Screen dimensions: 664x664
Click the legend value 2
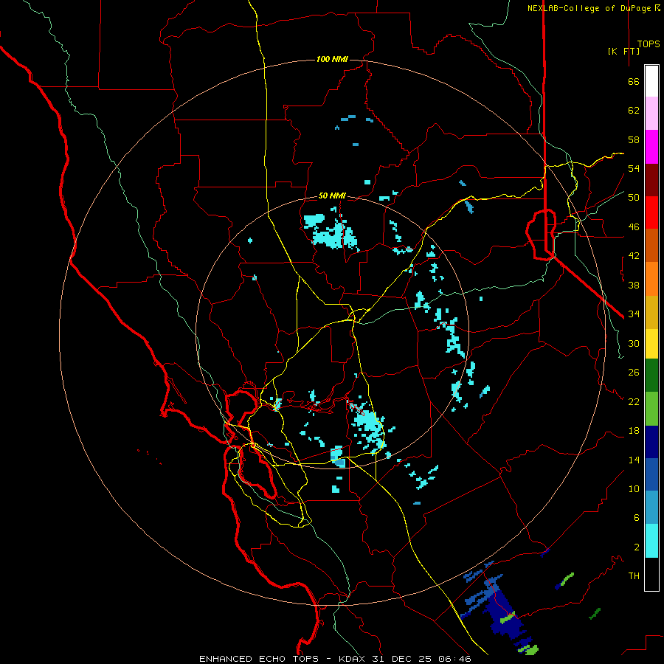[x=637, y=547]
